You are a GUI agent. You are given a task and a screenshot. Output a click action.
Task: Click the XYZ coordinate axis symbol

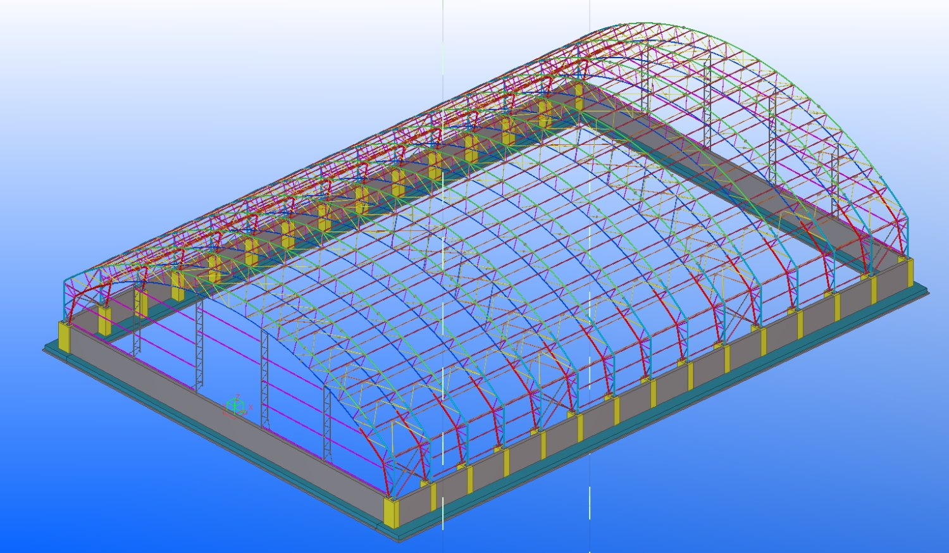tap(235, 406)
